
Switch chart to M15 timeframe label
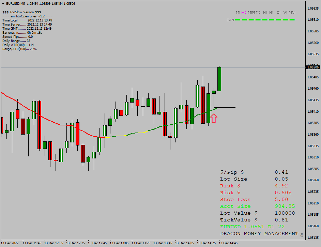(251, 13)
